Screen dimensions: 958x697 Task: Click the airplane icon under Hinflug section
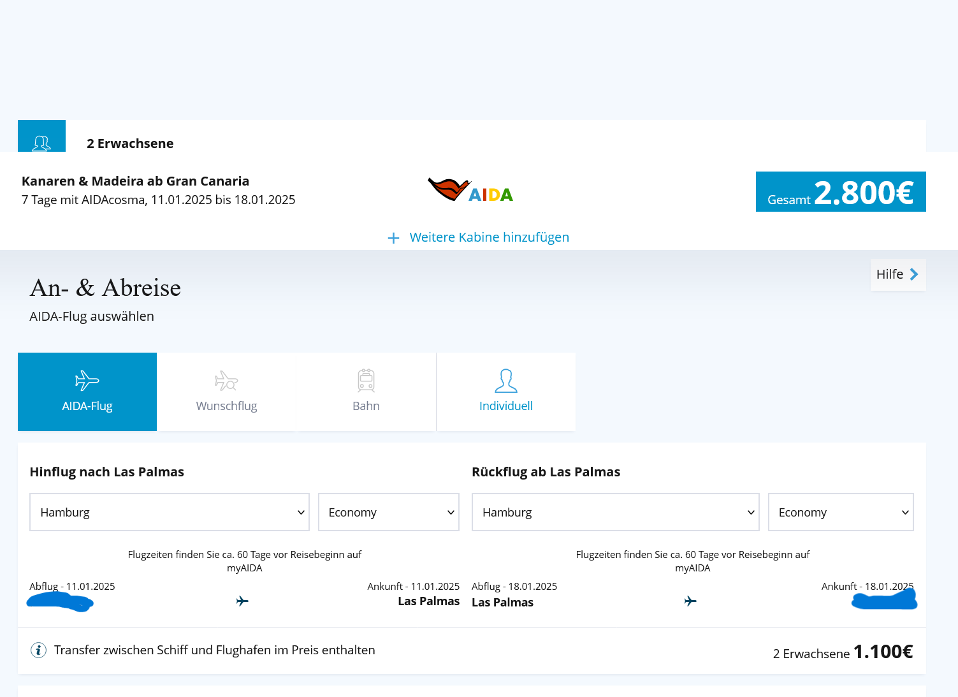(x=242, y=601)
